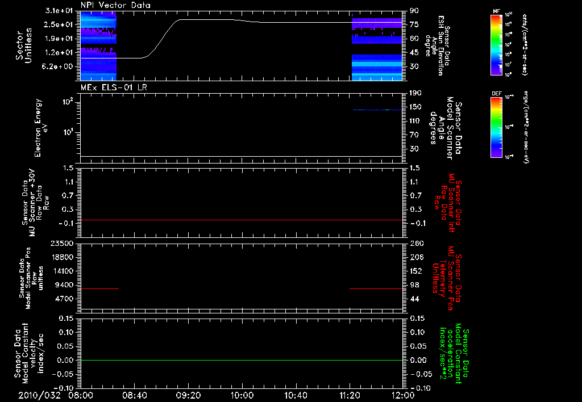The width and height of the screenshot is (582, 402).
Task: Click the 10:00 time axis label
Action: pyautogui.click(x=242, y=395)
